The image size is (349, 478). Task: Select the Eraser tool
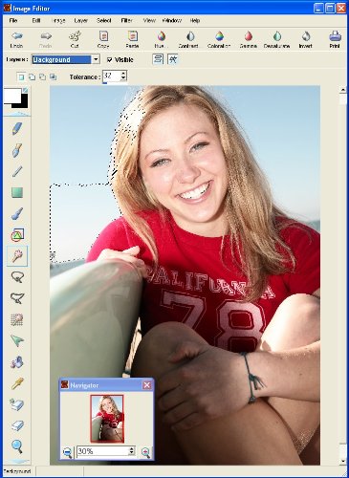[x=17, y=425]
